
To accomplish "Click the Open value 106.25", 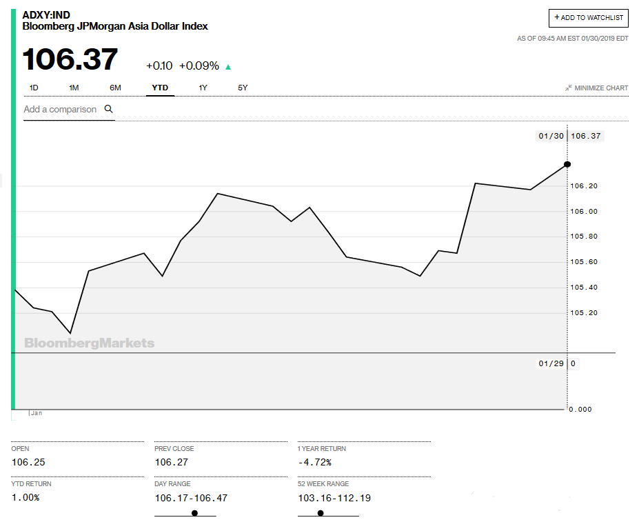I will [x=28, y=462].
